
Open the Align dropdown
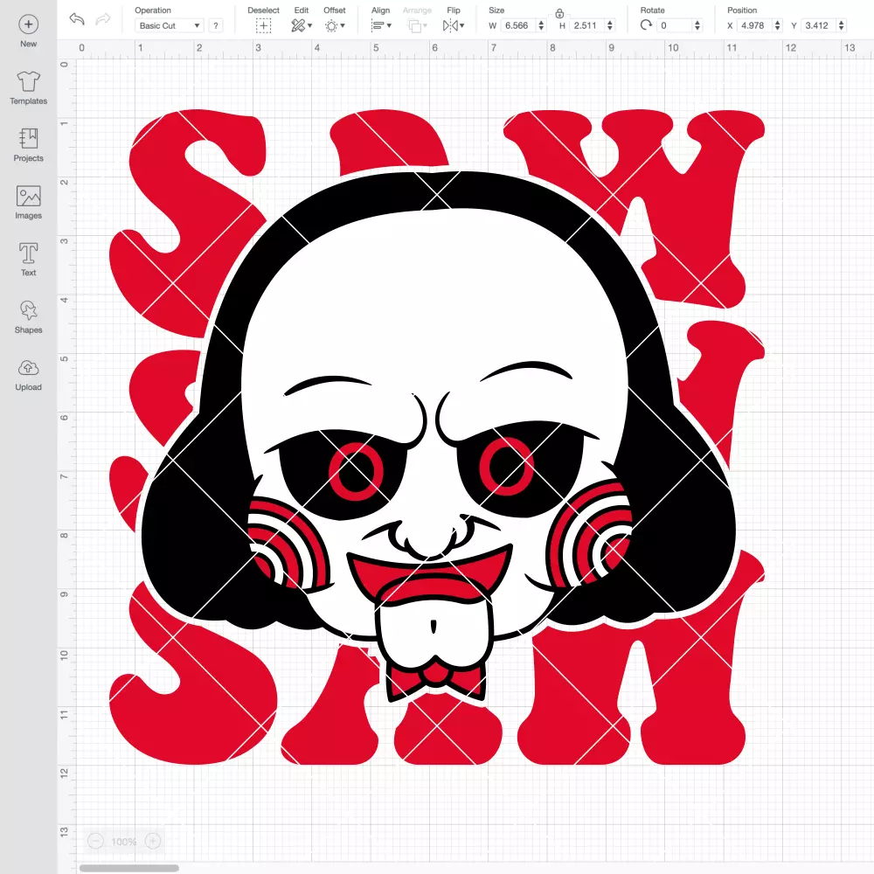[381, 25]
